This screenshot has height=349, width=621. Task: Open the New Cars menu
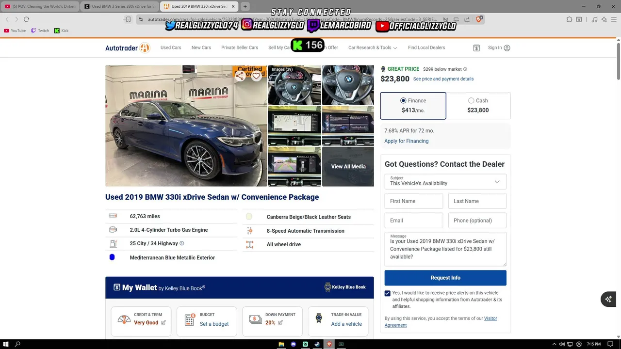point(201,48)
